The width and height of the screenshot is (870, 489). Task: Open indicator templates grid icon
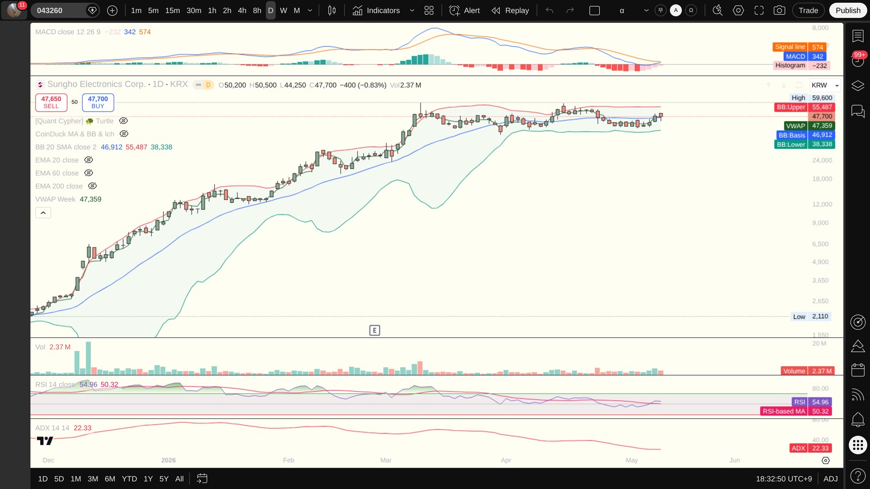coord(429,10)
